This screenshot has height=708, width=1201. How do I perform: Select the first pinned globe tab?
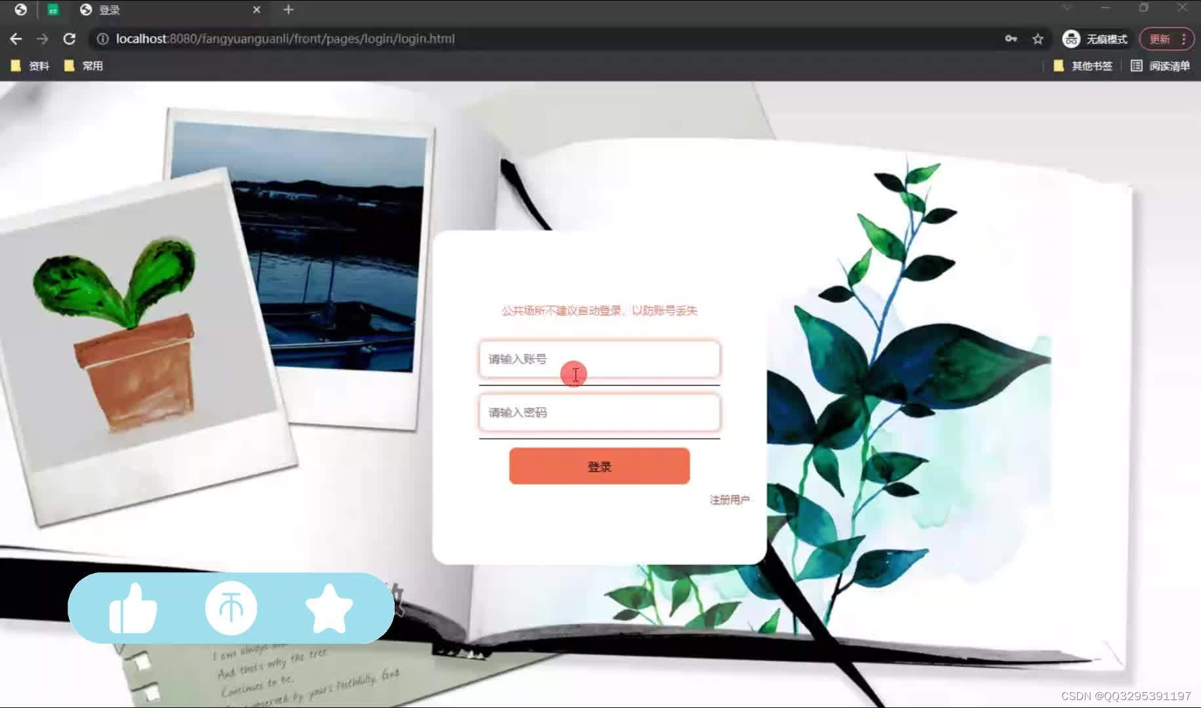click(21, 10)
